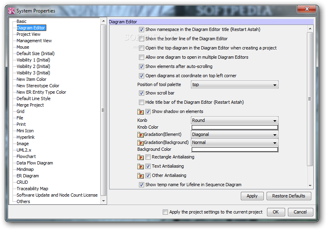Viewport: 327px width, 230px height.
Task: Select Mindmap category
Action: coord(25,170)
